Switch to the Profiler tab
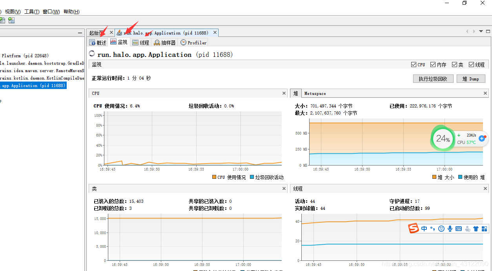Viewport: 492px width, 271px height. pyautogui.click(x=193, y=42)
